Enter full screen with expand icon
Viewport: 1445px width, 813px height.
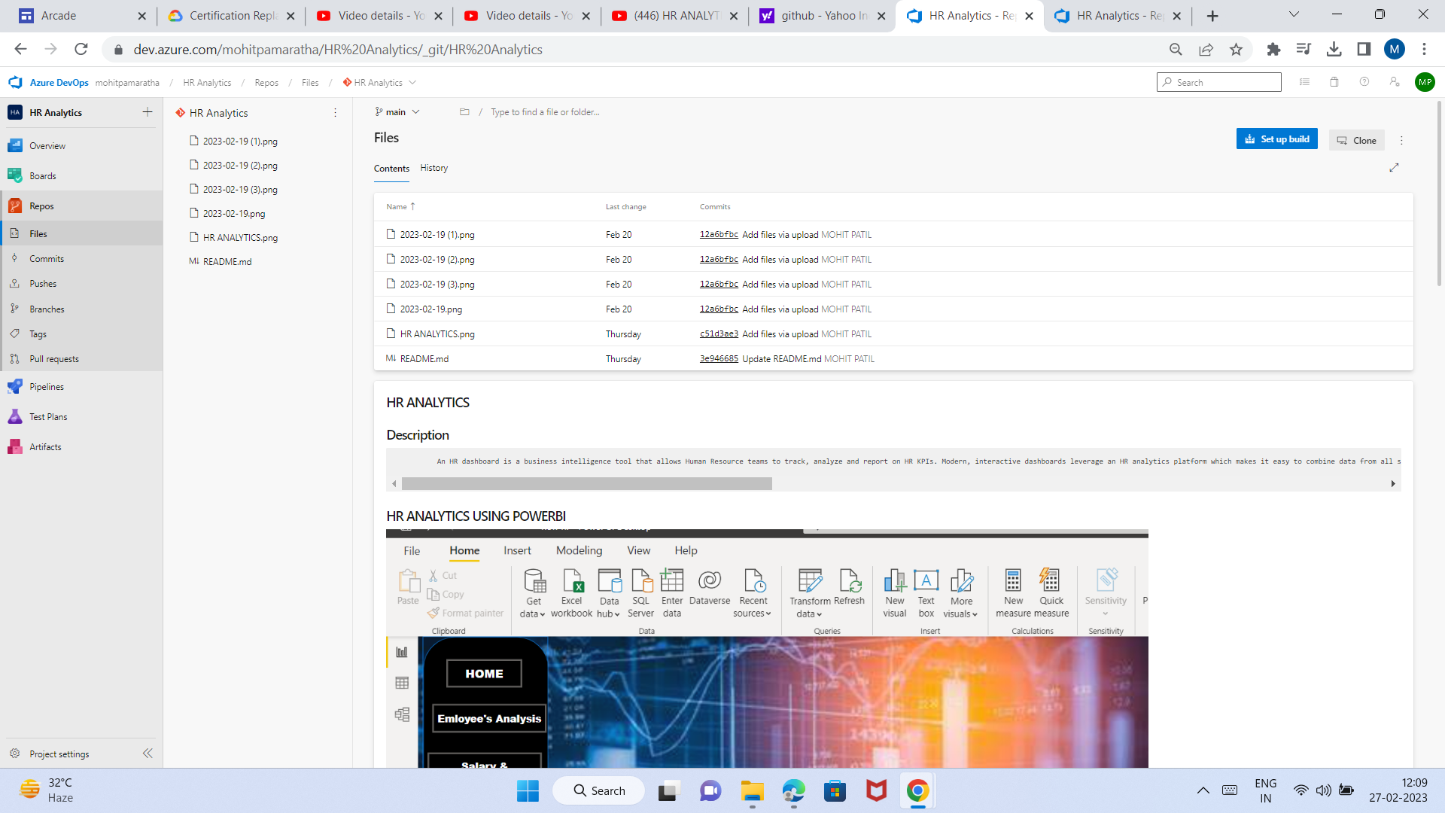tap(1394, 168)
